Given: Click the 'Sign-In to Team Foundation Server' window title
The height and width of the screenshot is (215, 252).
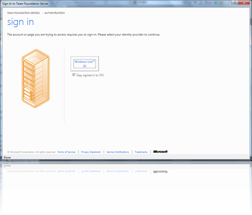Looking at the screenshot, I should coord(25,4).
